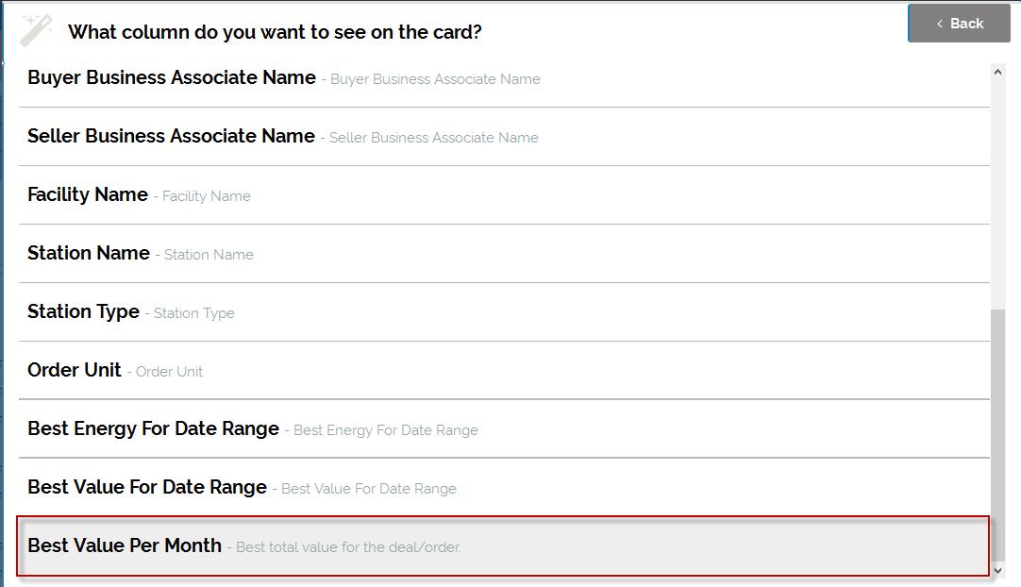
Task: Click the magic wand wizard icon
Action: (x=37, y=29)
